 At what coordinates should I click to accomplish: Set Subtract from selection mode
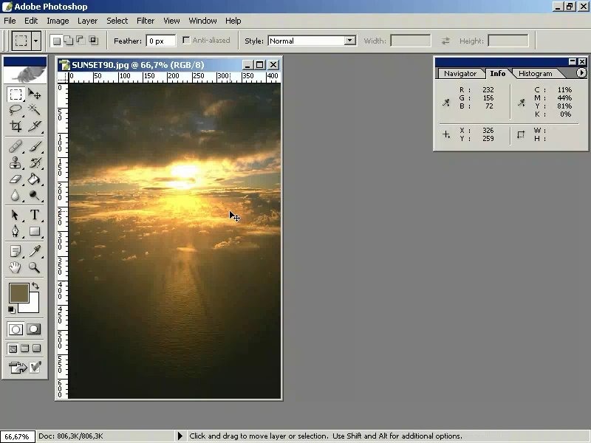81,41
